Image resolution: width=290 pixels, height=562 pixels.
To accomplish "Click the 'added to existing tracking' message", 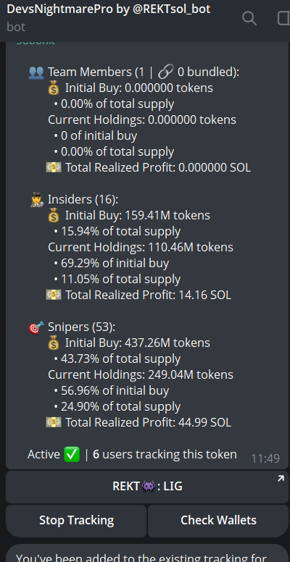I will [x=147, y=553].
